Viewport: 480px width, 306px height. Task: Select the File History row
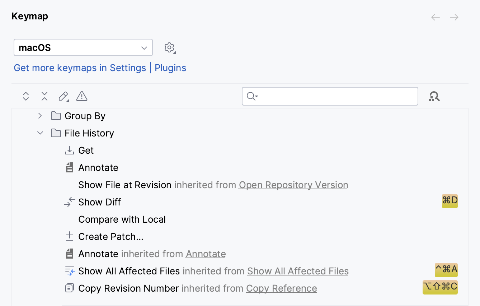(240, 133)
